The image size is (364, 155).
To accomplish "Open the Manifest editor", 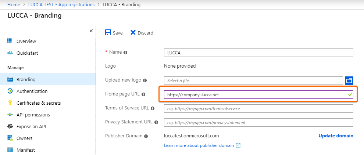I will (x=25, y=150).
